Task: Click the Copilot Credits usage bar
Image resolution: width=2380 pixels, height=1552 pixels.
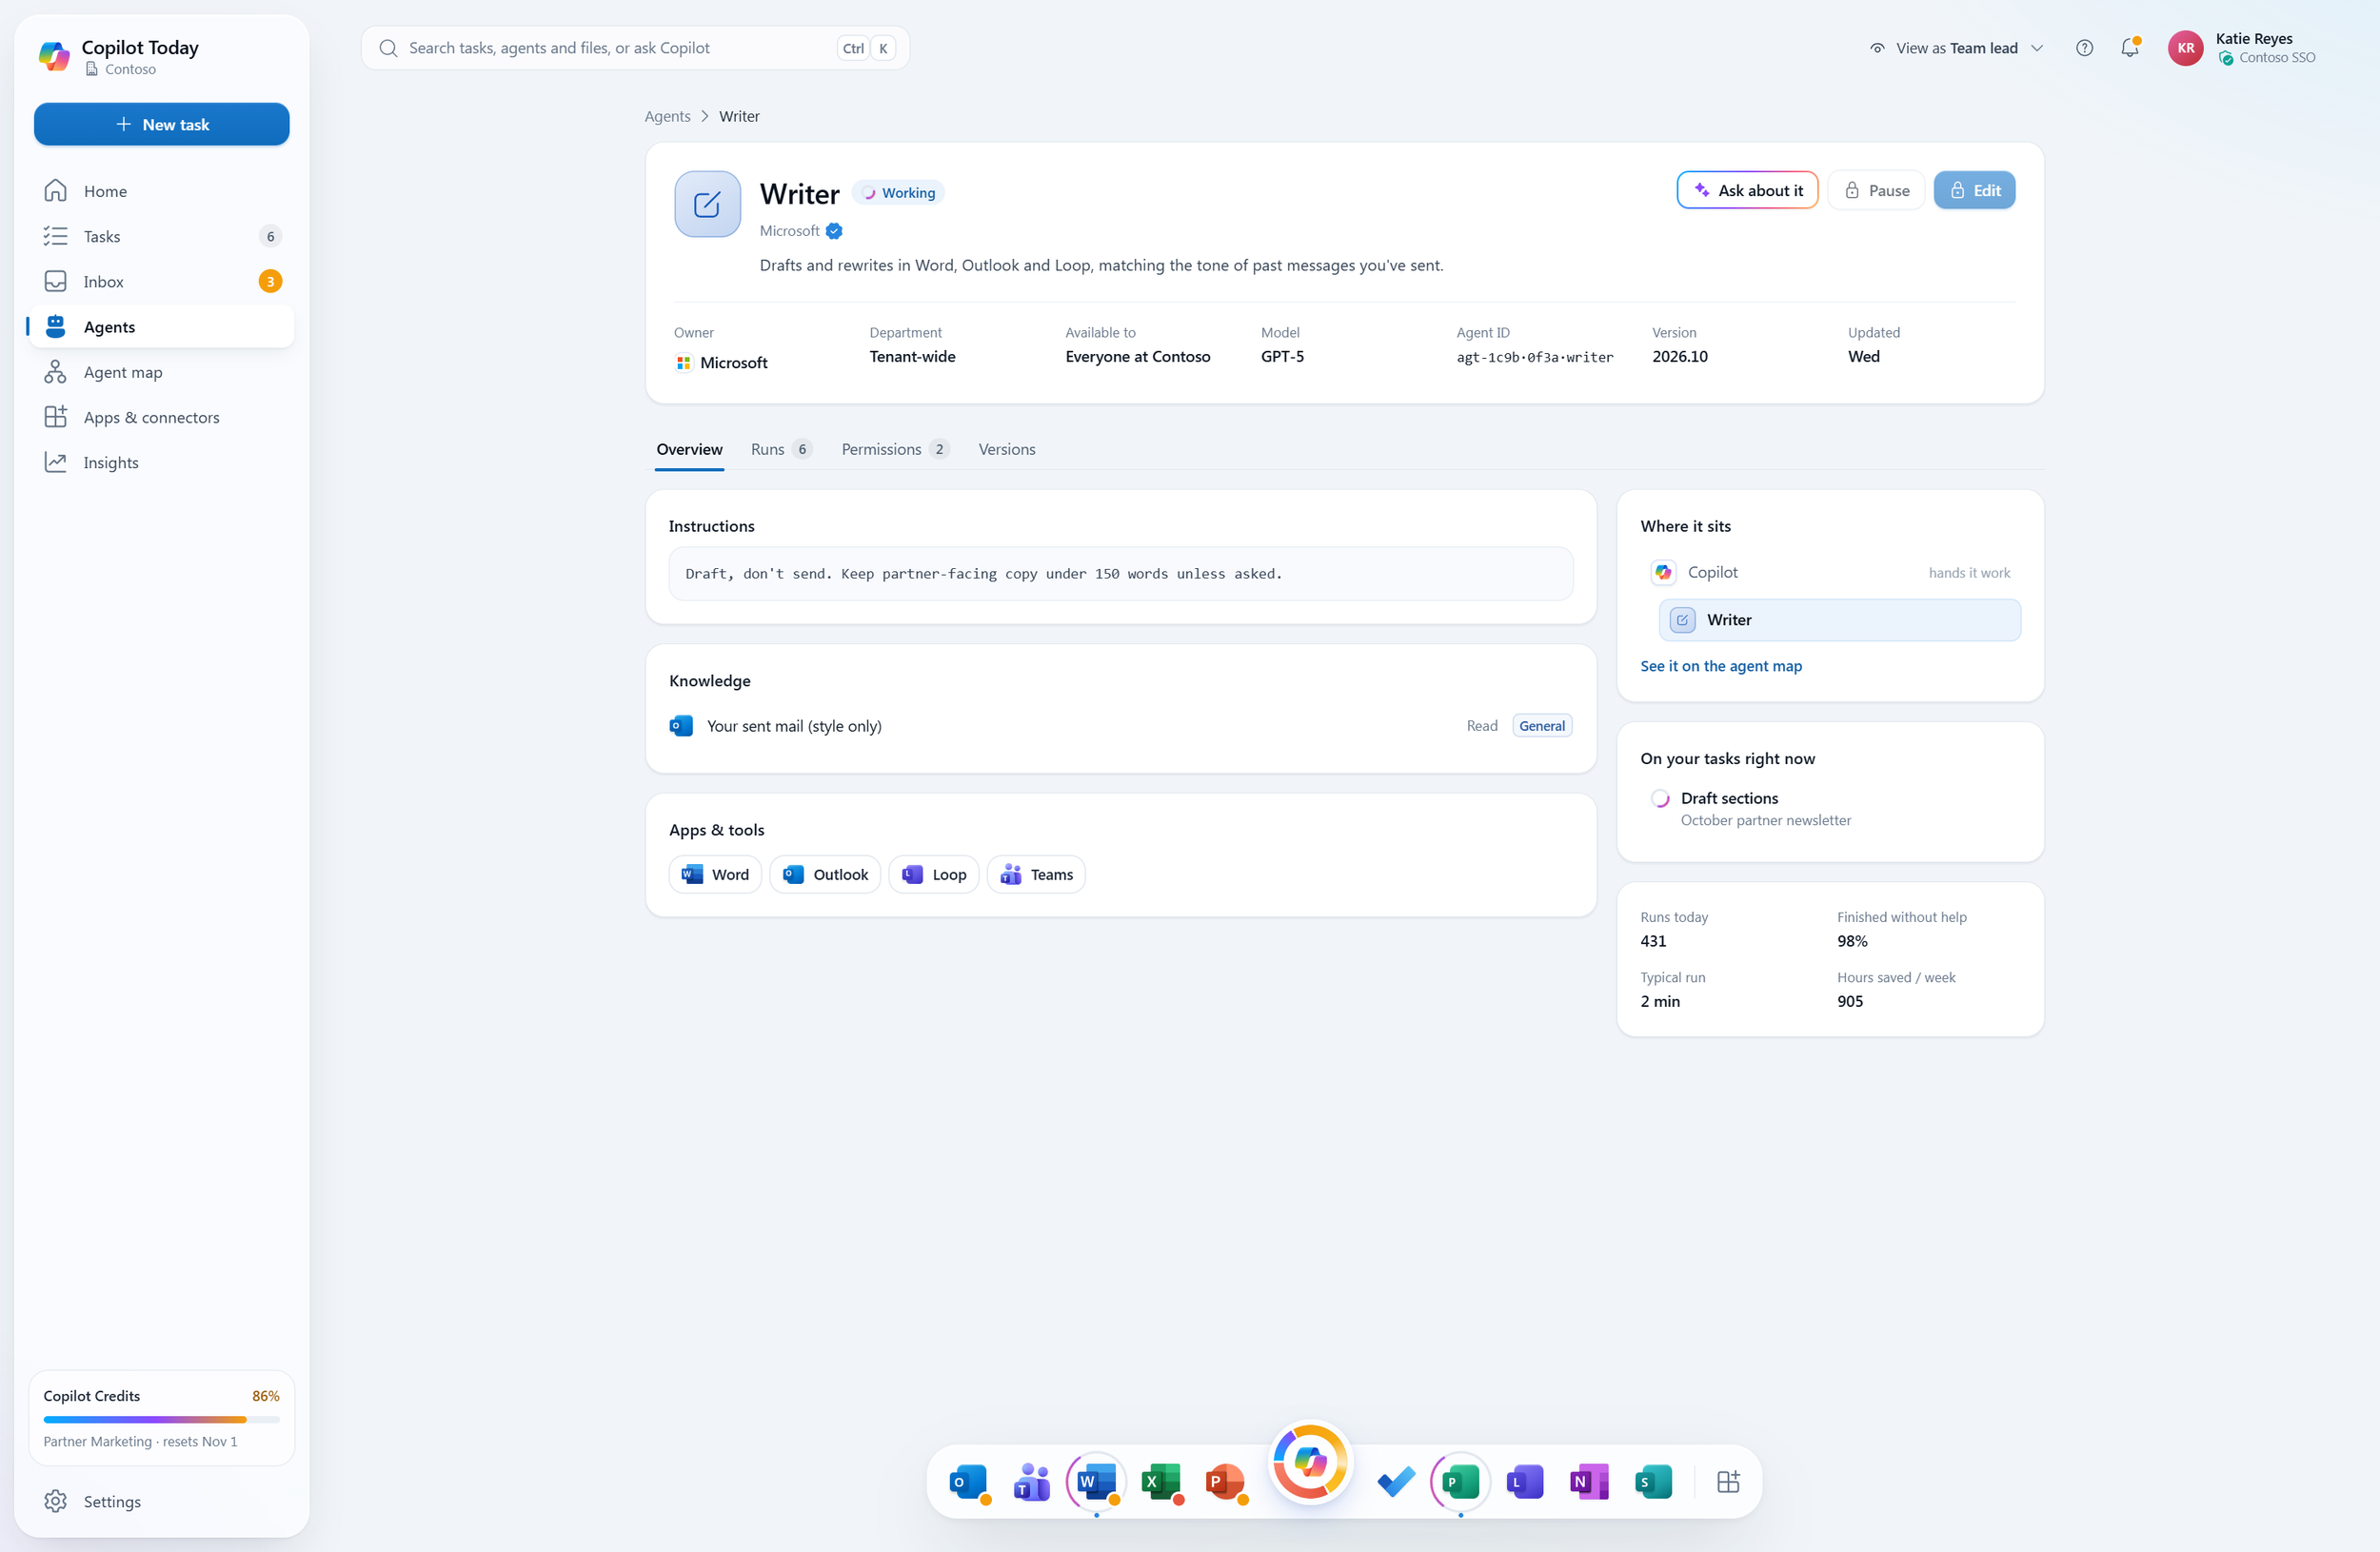Action: click(161, 1419)
